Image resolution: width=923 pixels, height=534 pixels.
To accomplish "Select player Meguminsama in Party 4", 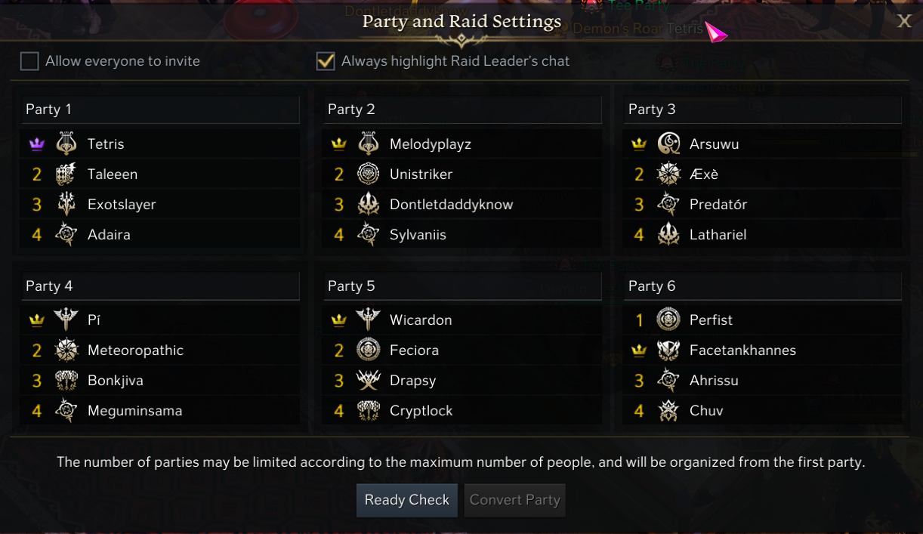I will [x=134, y=411].
